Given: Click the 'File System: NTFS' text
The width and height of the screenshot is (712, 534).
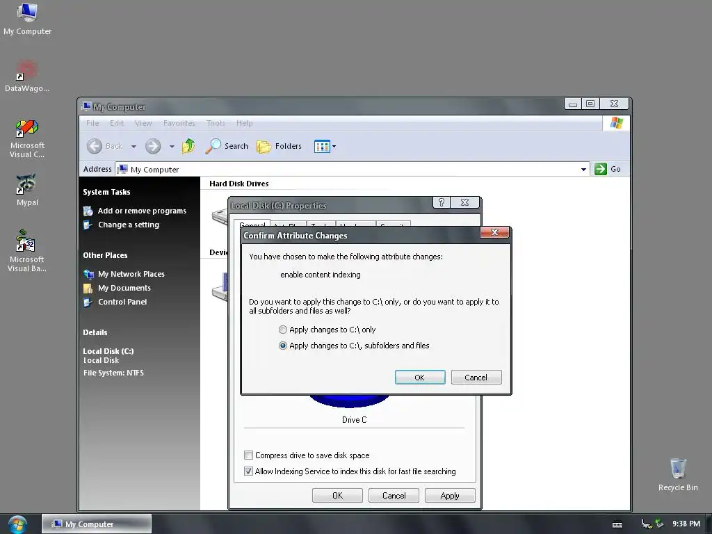Looking at the screenshot, I should click(113, 373).
